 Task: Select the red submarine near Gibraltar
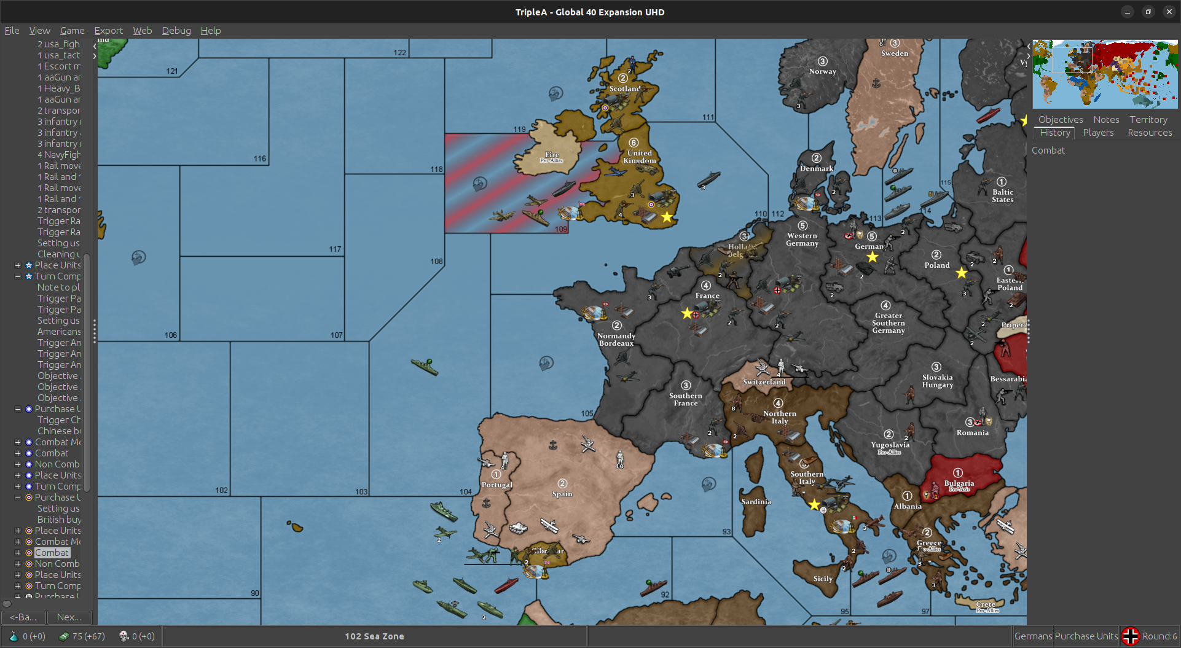pos(506,585)
